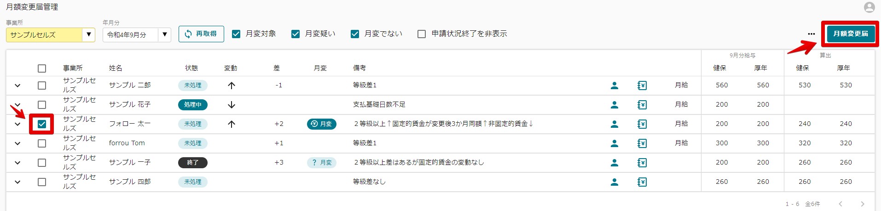Image resolution: width=881 pixels, height=211 pixels.
Task: Open the three-dot more options menu
Action: [811, 34]
